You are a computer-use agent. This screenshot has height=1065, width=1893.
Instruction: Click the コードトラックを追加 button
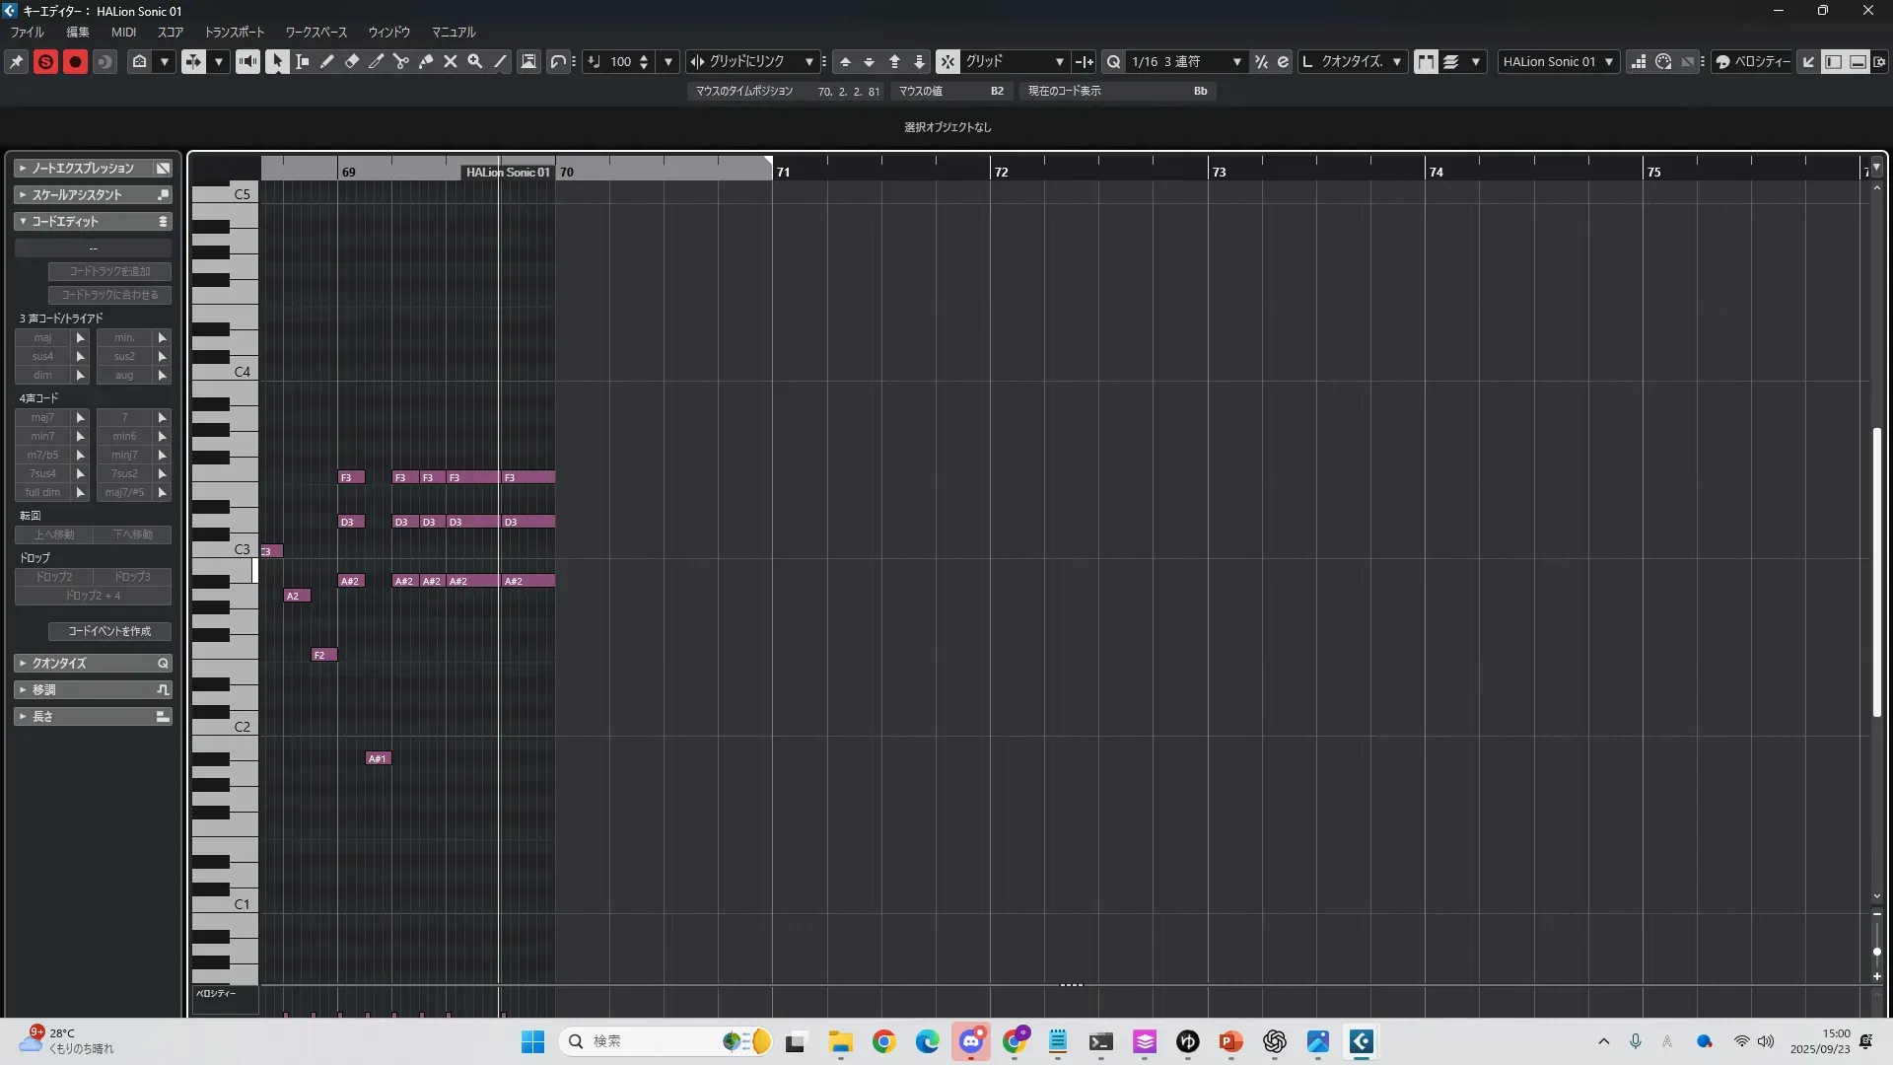pyautogui.click(x=109, y=271)
